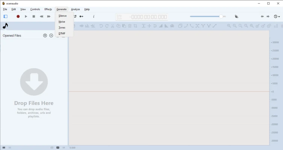Select the waveform and spectral view icon
The image size is (283, 150).
coord(93,26)
